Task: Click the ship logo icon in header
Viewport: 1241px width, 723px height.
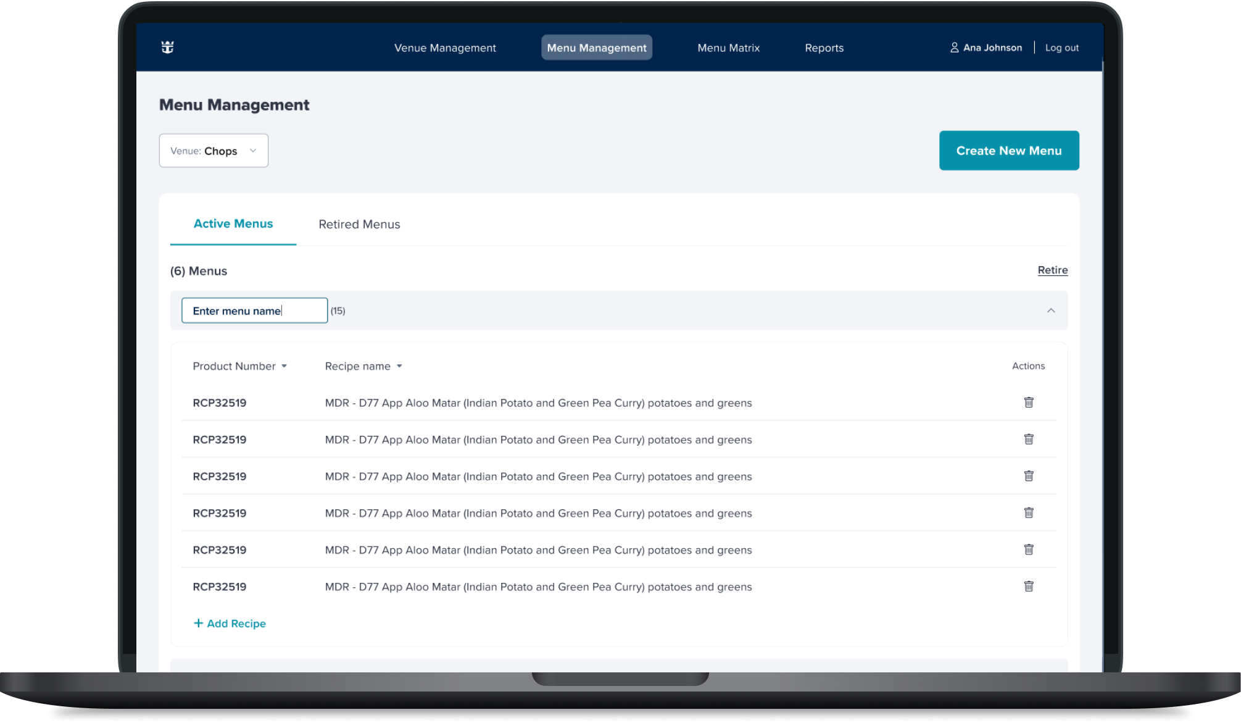Action: click(167, 48)
